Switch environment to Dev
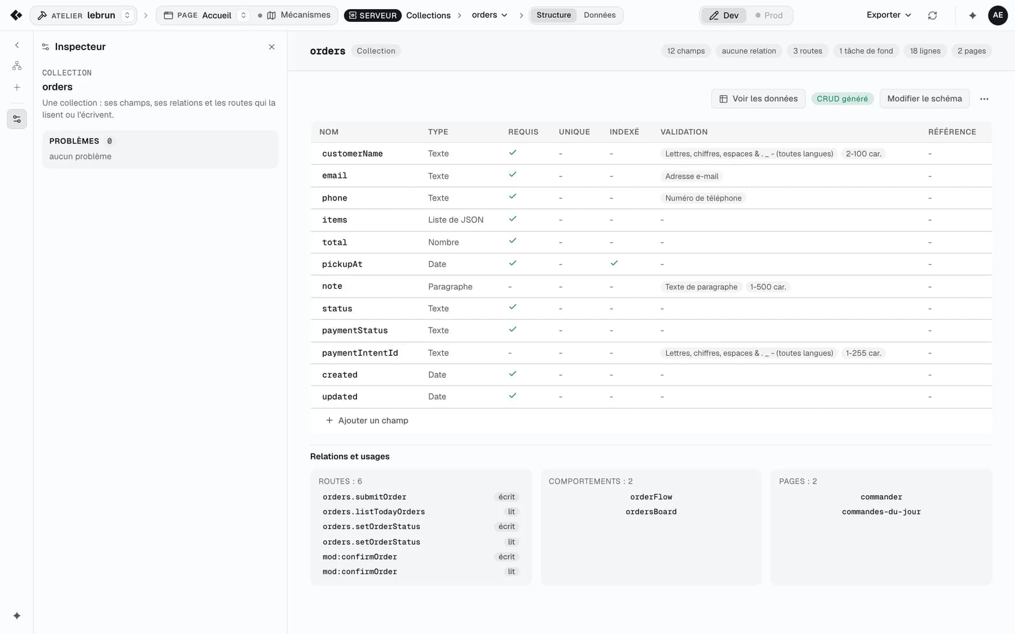The height and width of the screenshot is (634, 1015). click(x=724, y=16)
